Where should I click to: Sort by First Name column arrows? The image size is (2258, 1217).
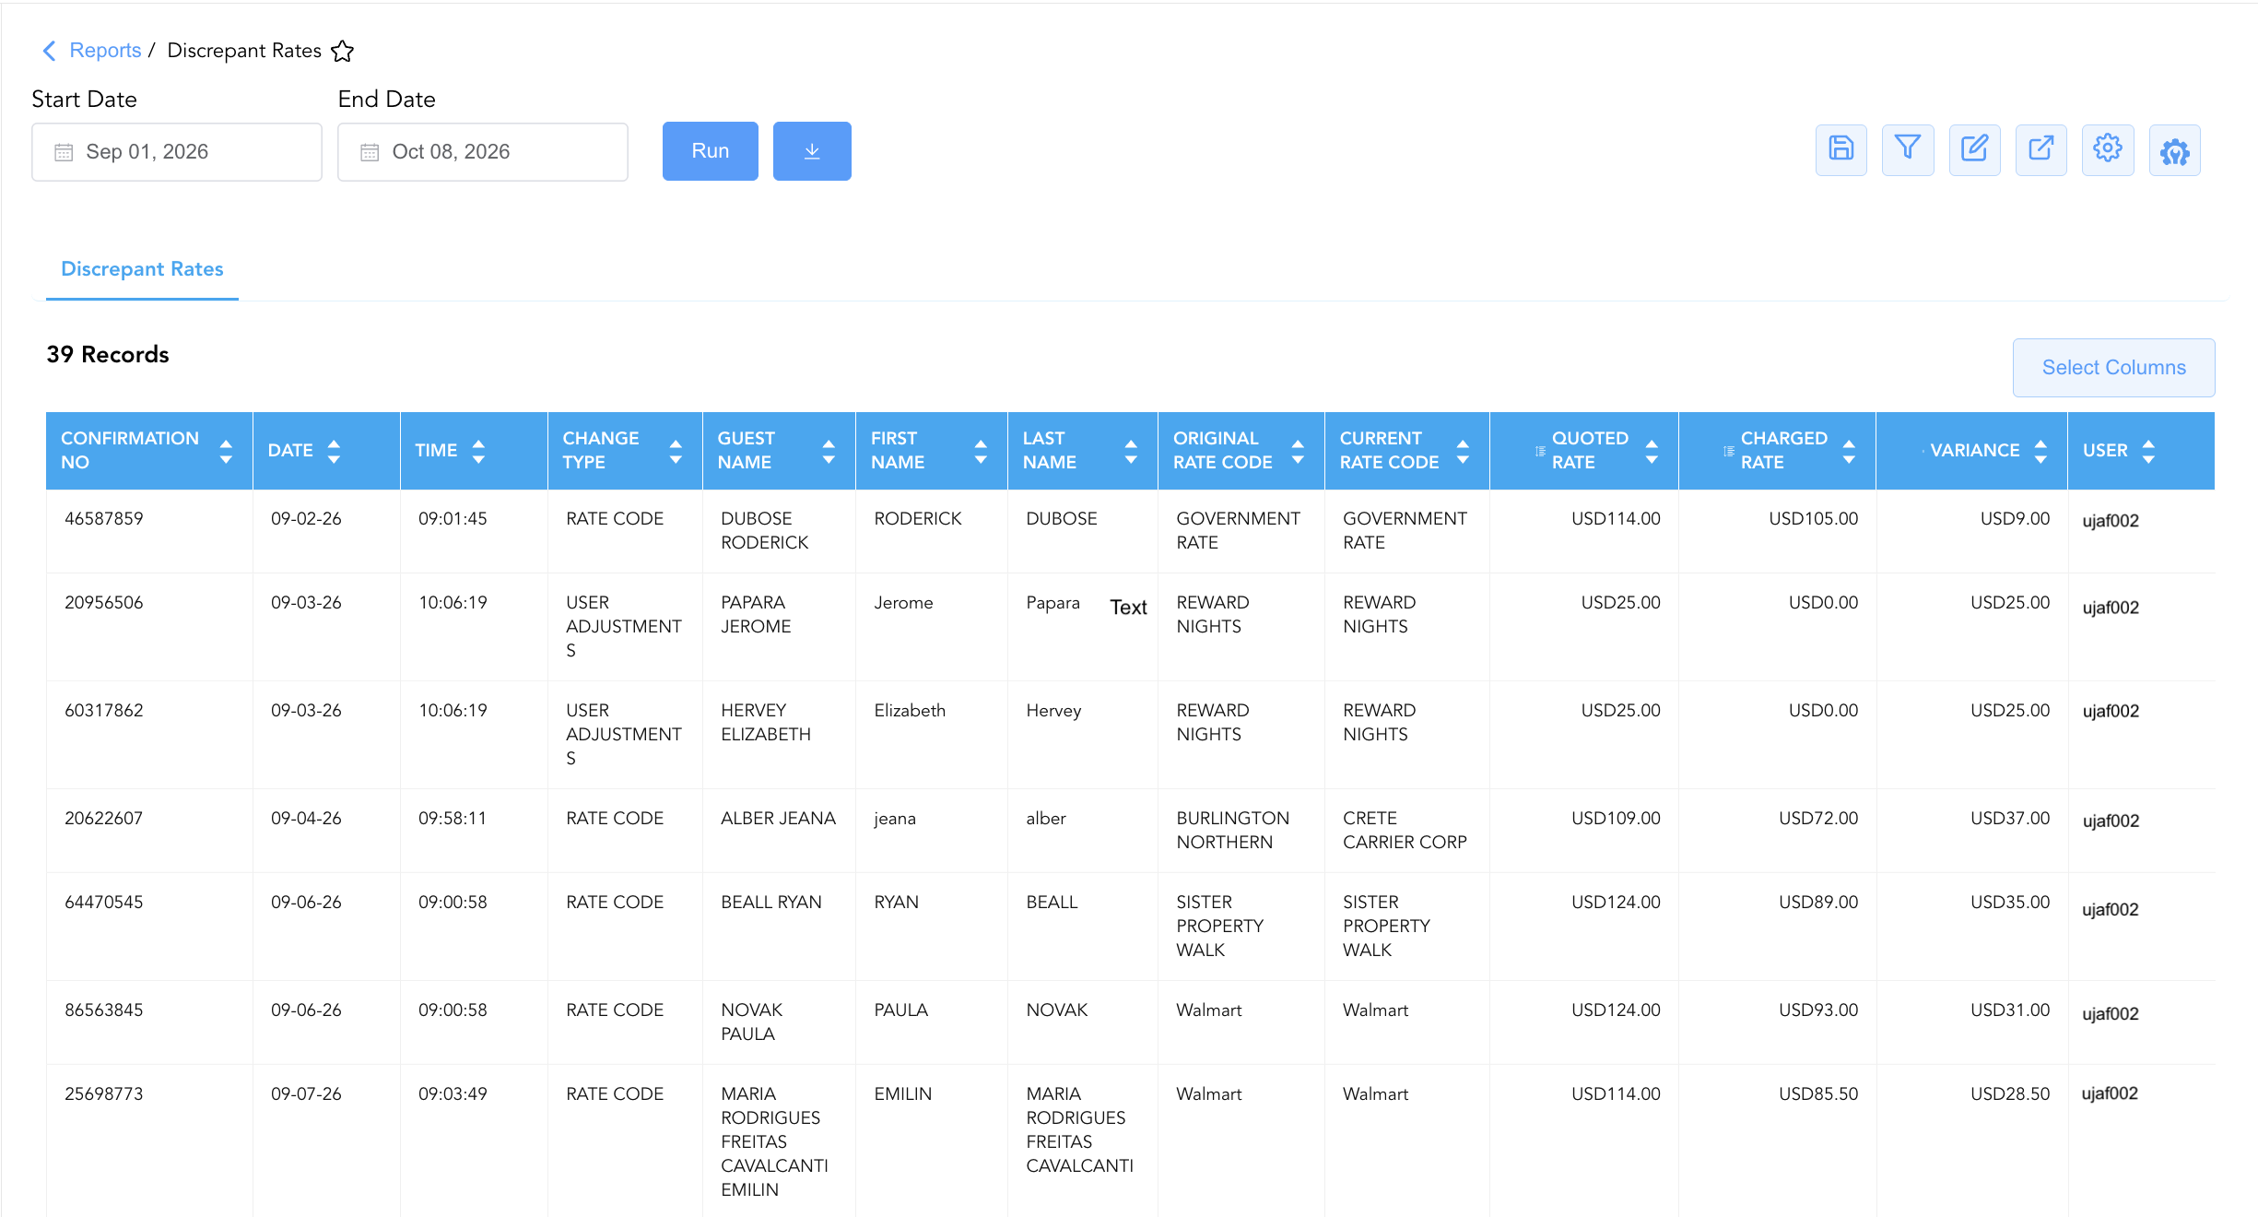(x=981, y=451)
